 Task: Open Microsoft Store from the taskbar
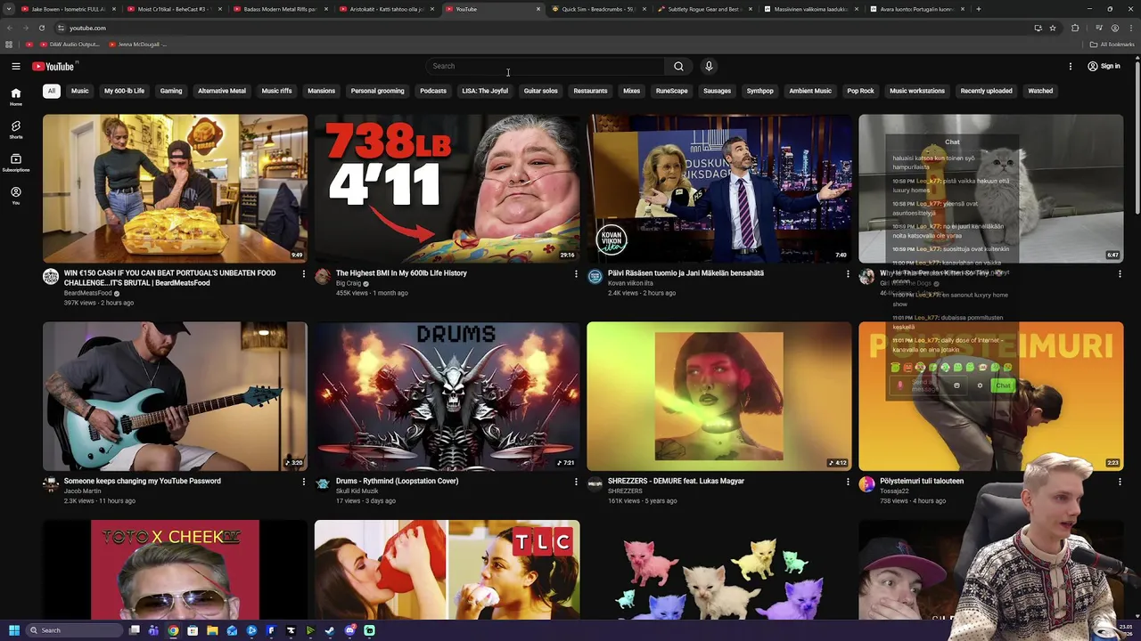click(193, 630)
